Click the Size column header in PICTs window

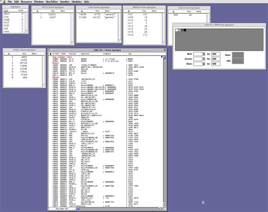click(53, 11)
